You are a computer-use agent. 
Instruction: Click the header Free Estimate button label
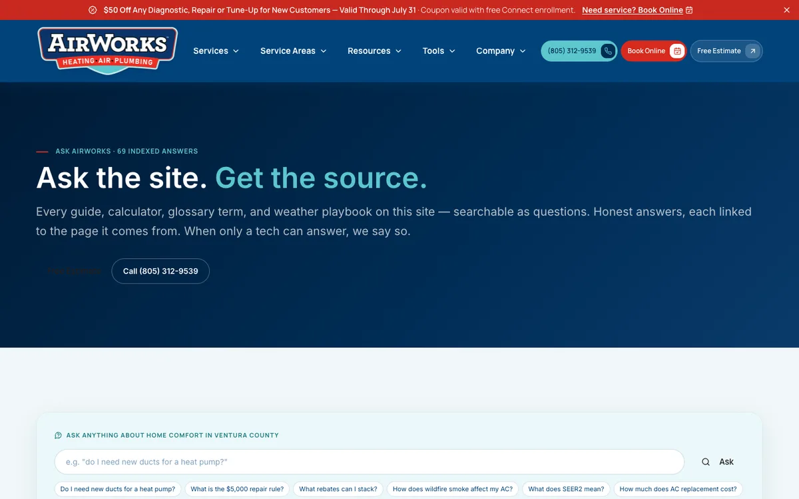pyautogui.click(x=718, y=51)
